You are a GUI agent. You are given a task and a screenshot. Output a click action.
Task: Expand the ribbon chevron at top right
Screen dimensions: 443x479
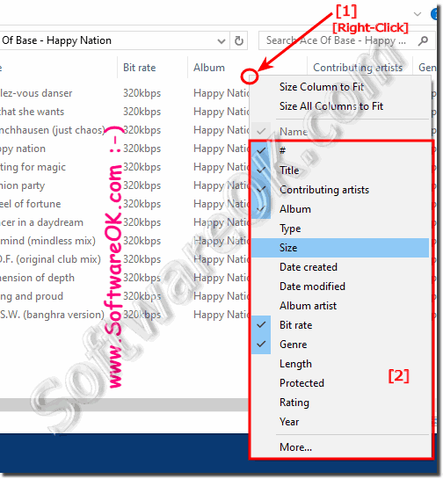pos(418,14)
